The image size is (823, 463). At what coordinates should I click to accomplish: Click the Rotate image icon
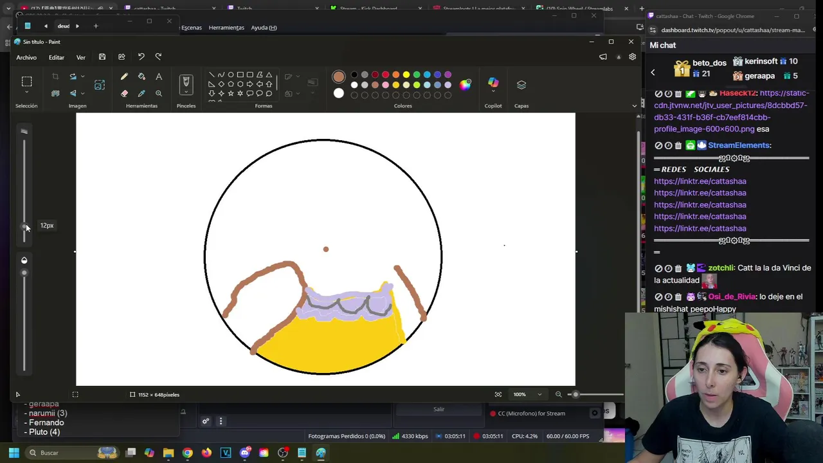pyautogui.click(x=73, y=77)
